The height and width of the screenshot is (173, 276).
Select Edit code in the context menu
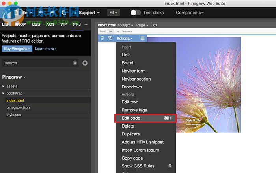click(146, 118)
